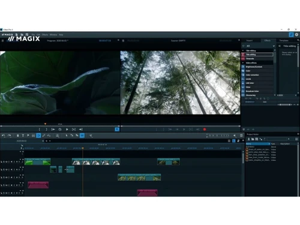
Task: Select the arrow mouse mode tool
Action: [x=67, y=136]
